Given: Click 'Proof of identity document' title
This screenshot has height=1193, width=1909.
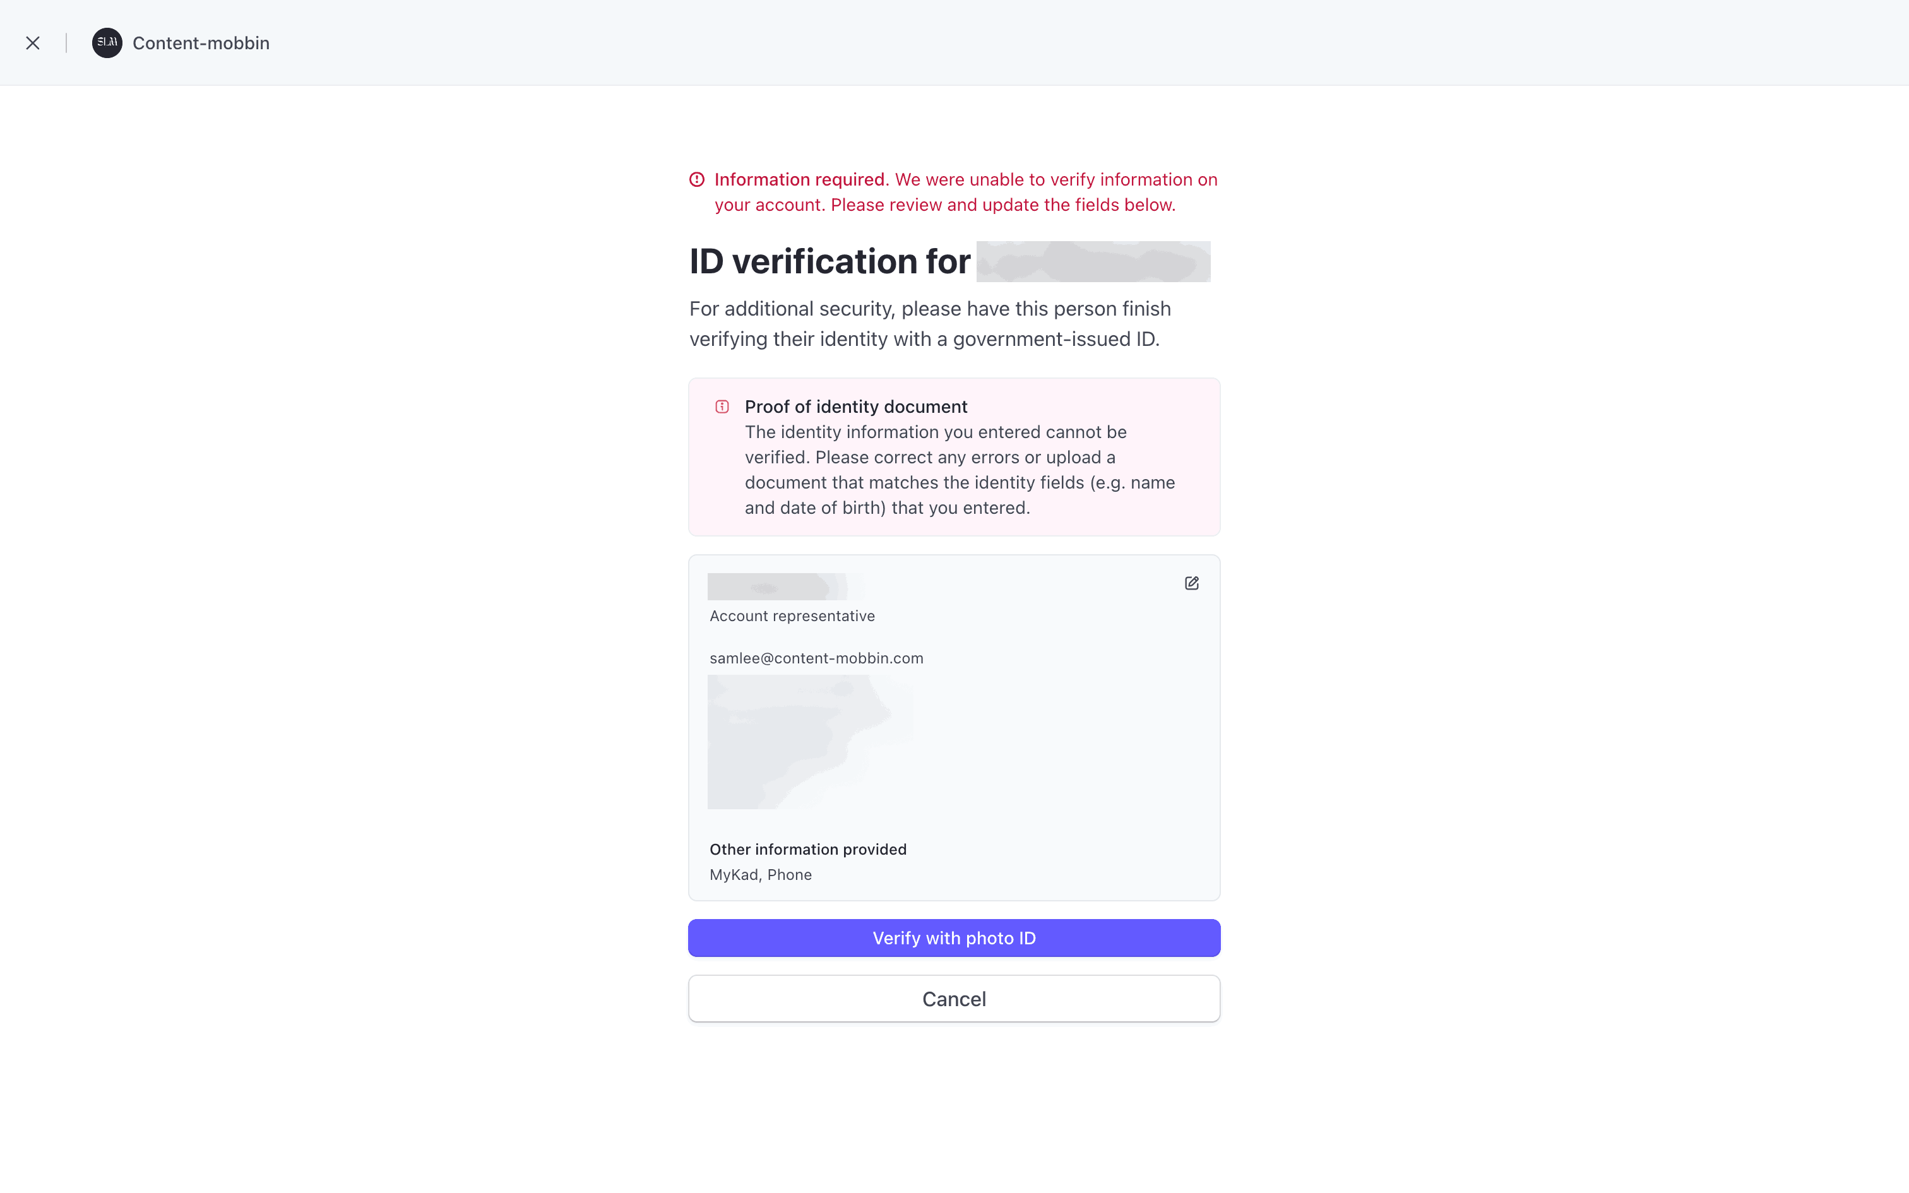Looking at the screenshot, I should 855,407.
